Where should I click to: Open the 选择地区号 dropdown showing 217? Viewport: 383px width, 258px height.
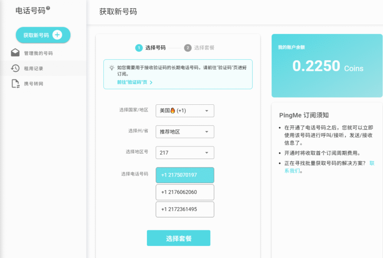pos(185,153)
